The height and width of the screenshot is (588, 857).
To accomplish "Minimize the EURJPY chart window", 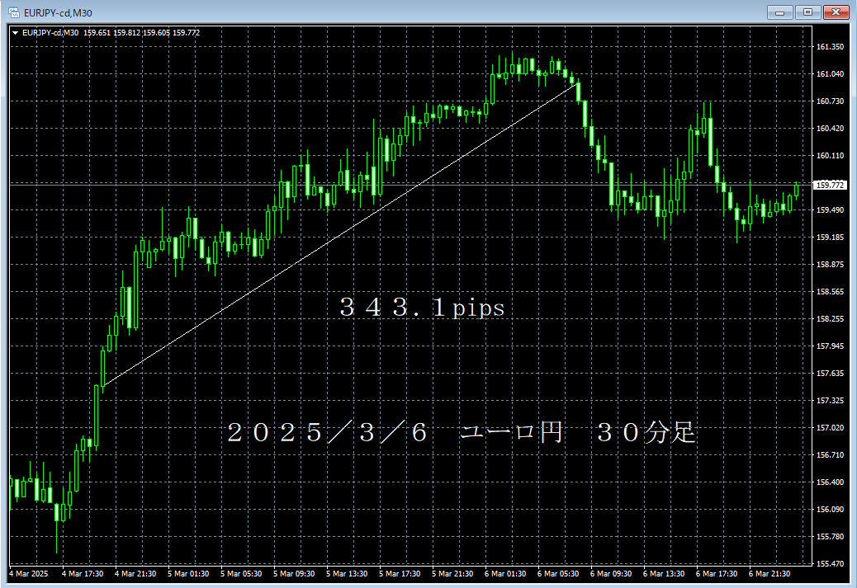I will coord(779,12).
